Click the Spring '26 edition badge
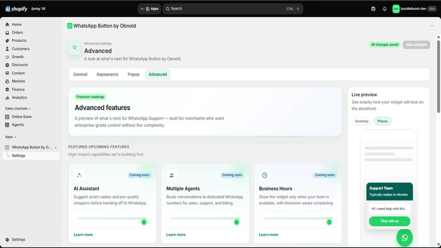Viewport: 441px width, 248px height. coord(38,9)
